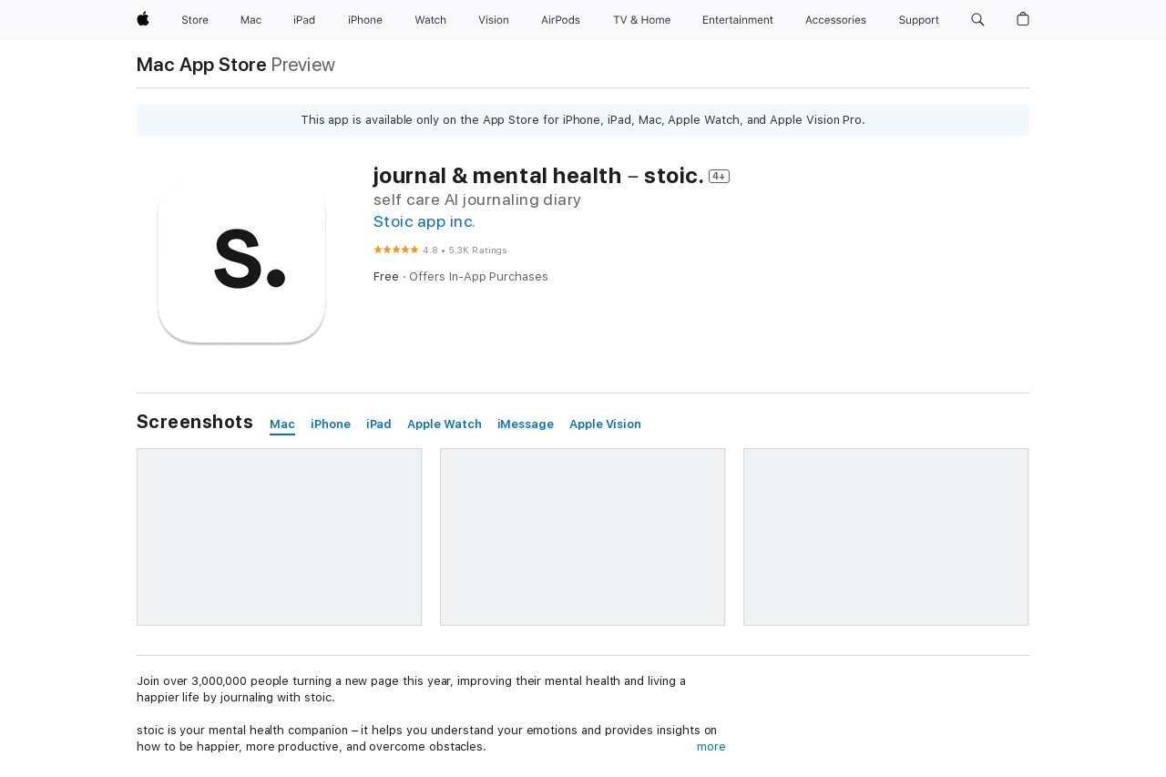Open the first Mac screenshot thumbnail

(x=279, y=537)
